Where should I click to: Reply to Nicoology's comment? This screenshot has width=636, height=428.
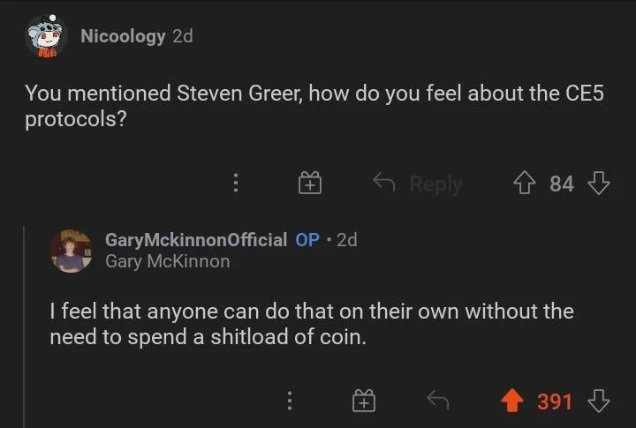419,184
